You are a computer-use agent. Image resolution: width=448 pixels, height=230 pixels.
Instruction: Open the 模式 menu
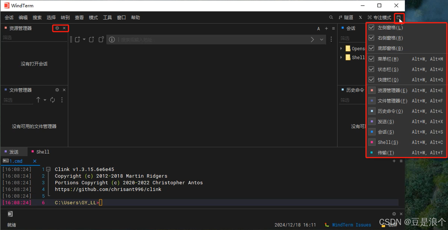[x=94, y=17]
